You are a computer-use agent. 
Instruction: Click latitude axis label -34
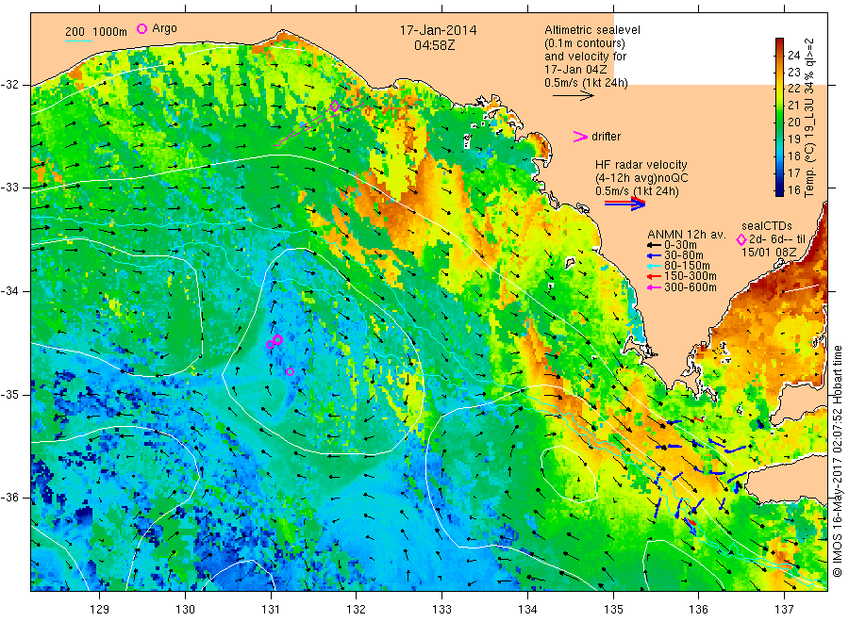9,291
